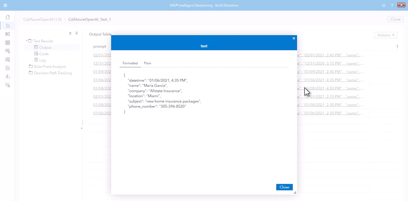Open the hamburger application menu
408x201 pixels.
5,5
